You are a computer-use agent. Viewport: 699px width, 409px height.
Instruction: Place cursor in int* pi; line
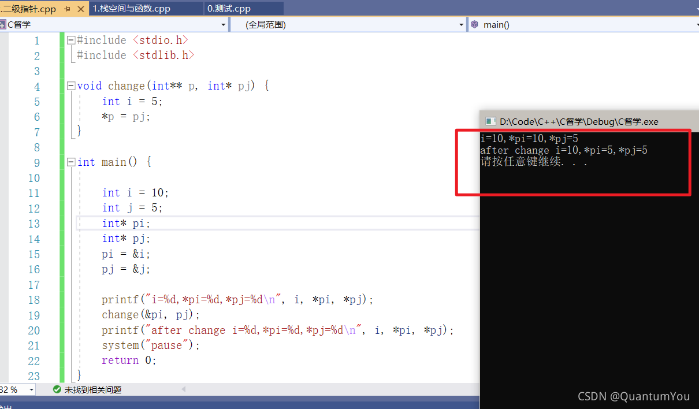(x=126, y=224)
